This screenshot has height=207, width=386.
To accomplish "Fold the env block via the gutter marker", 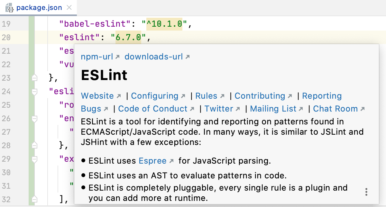I will coord(34,119).
